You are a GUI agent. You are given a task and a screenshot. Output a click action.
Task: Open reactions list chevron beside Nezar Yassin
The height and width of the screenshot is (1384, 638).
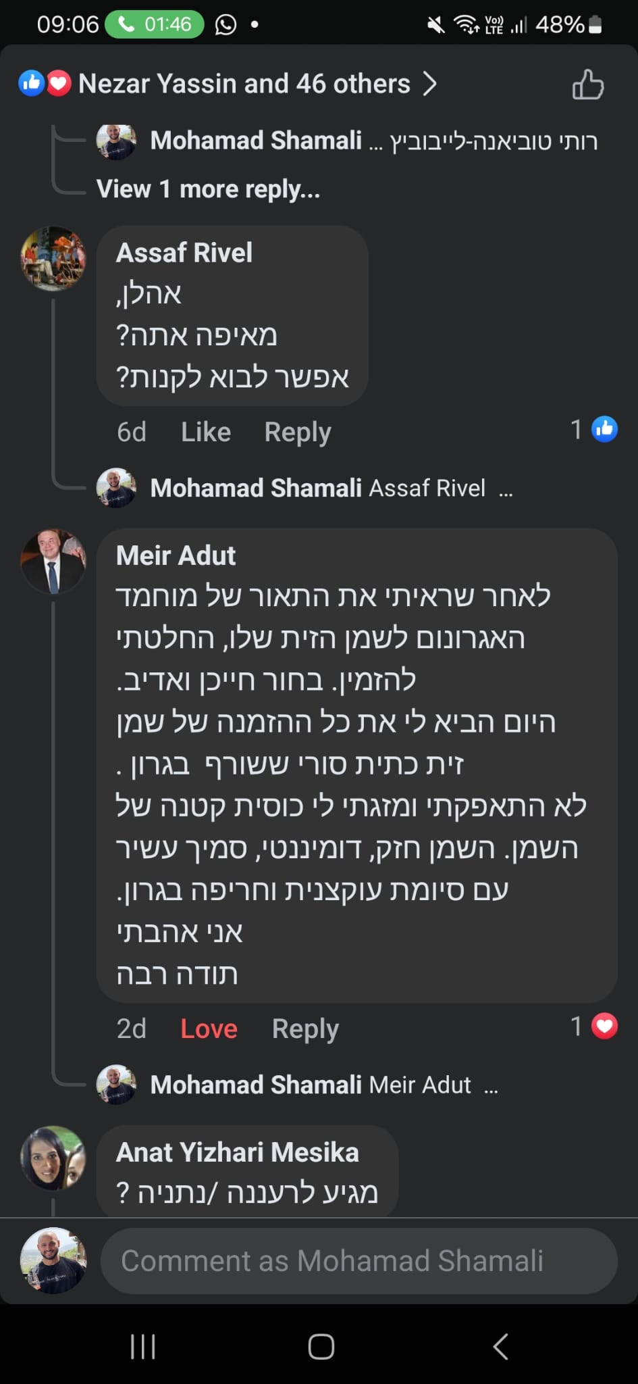point(430,84)
